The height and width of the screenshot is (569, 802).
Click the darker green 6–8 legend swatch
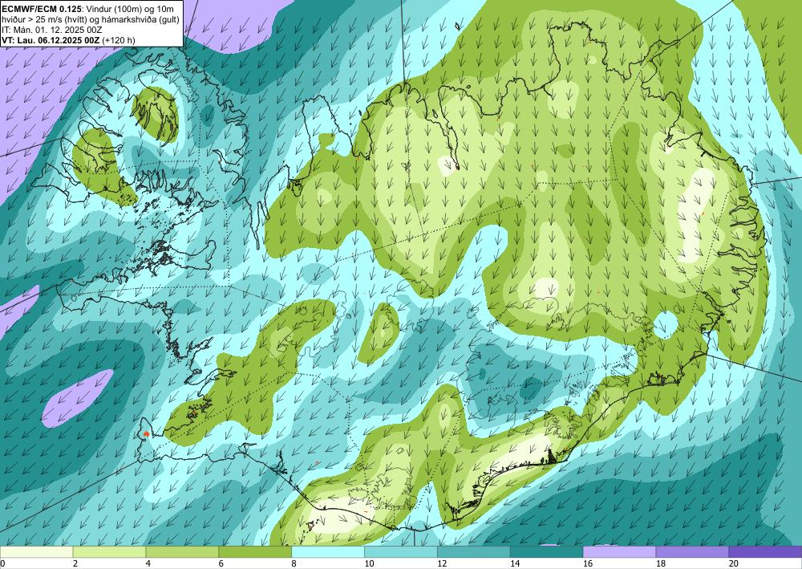tap(255, 552)
